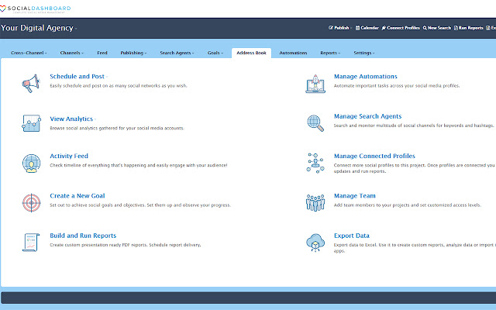Select the Feed tab
This screenshot has height=310, width=496.
102,53
